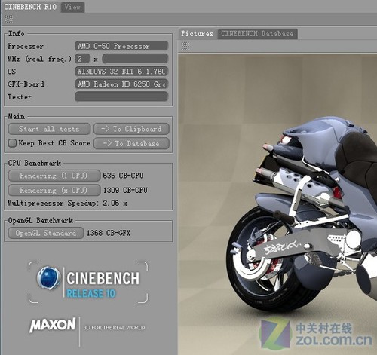Open the CINEBENCH Database tab
Image resolution: width=377 pixels, height=355 pixels.
tap(257, 34)
